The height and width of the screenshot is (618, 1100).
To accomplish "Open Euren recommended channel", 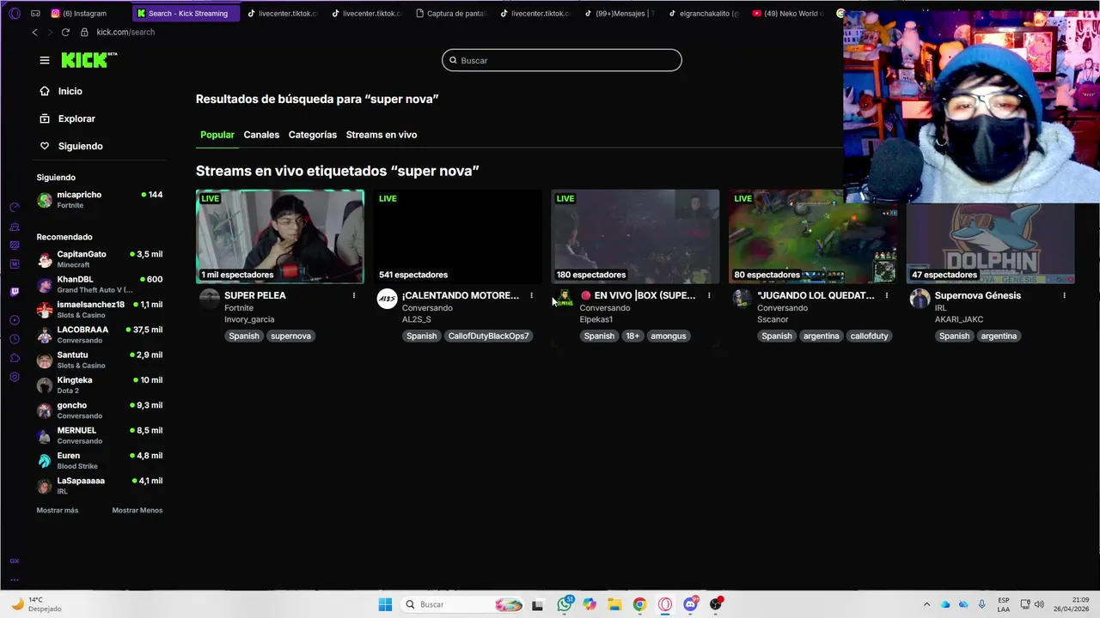I will coord(100,461).
